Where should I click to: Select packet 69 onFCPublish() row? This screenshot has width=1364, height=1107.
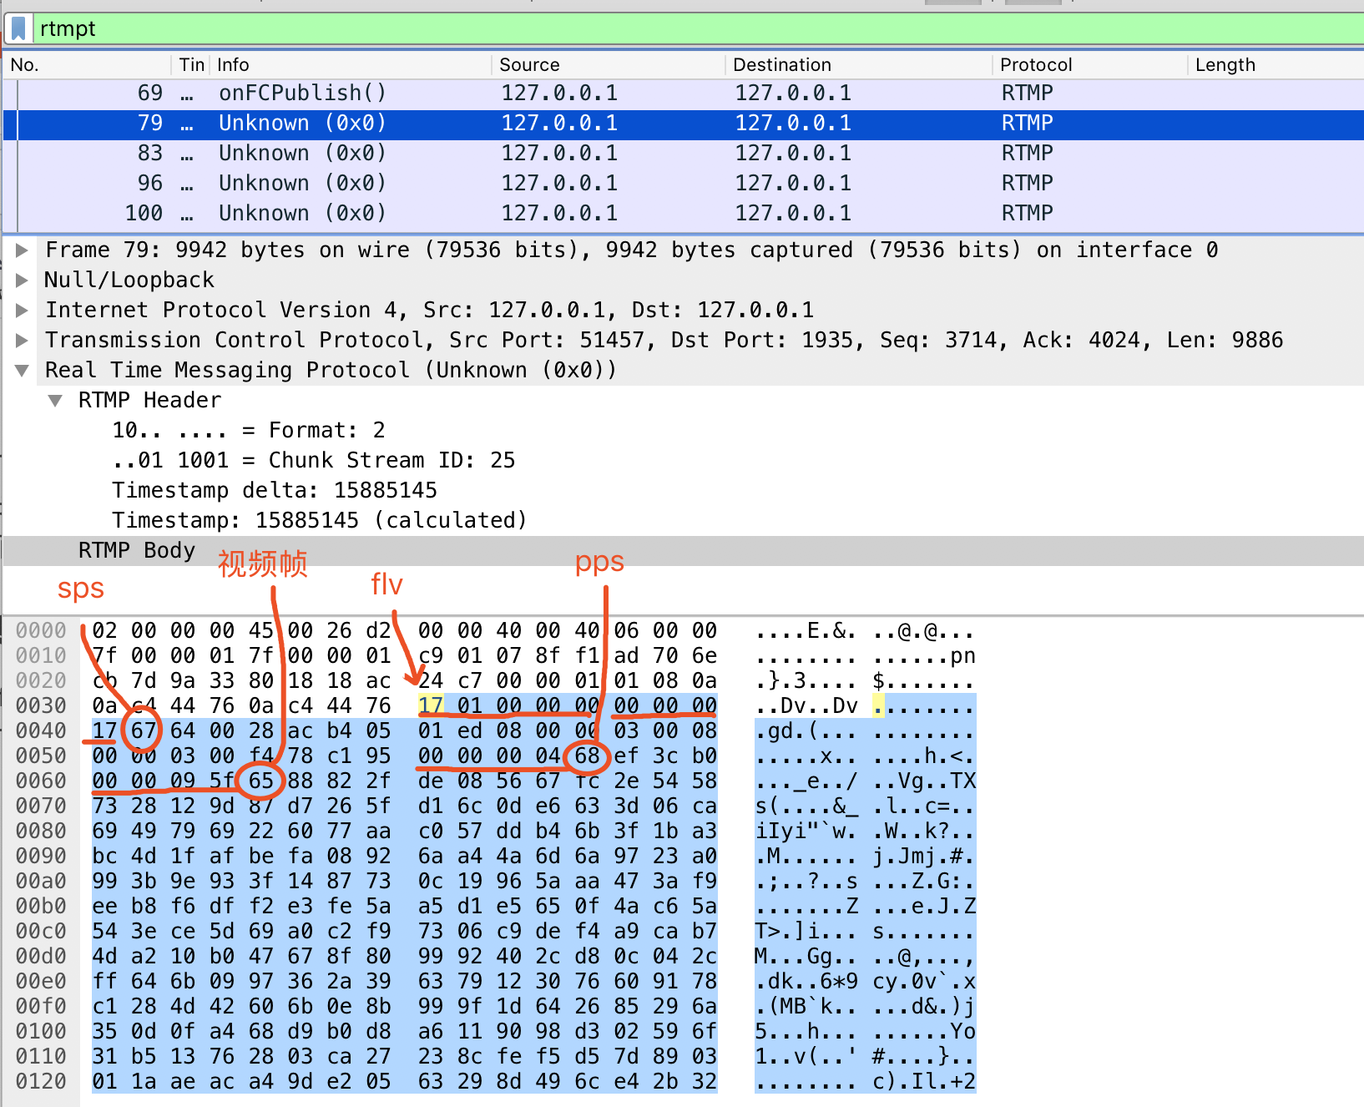coord(683,93)
